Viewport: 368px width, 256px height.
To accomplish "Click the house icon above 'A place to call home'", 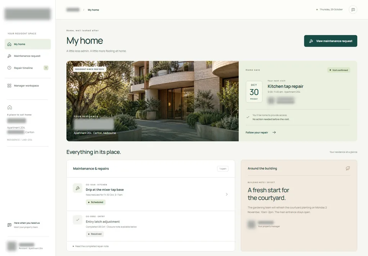I will [10, 107].
